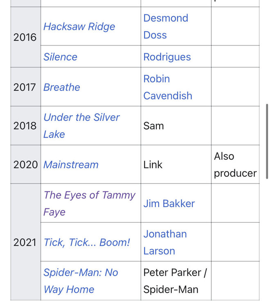Click the Also producer notes cell
The height and width of the screenshot is (307, 270).
pos(235,165)
